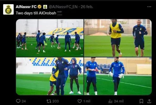Click the tweet text Two days till AlOrobah

click(36, 13)
